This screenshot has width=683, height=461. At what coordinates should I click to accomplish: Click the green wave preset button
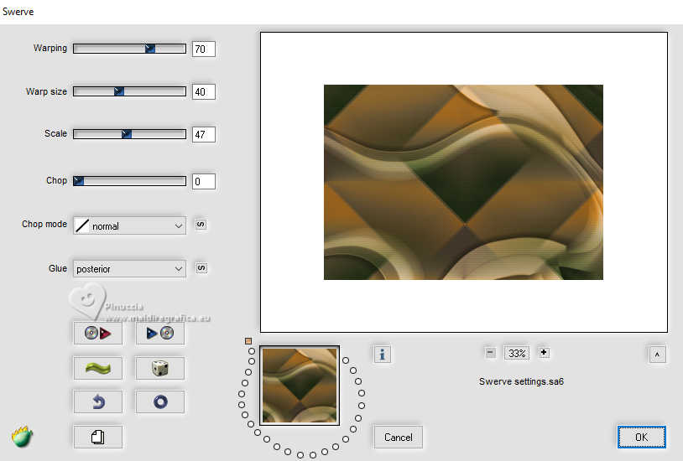point(97,368)
